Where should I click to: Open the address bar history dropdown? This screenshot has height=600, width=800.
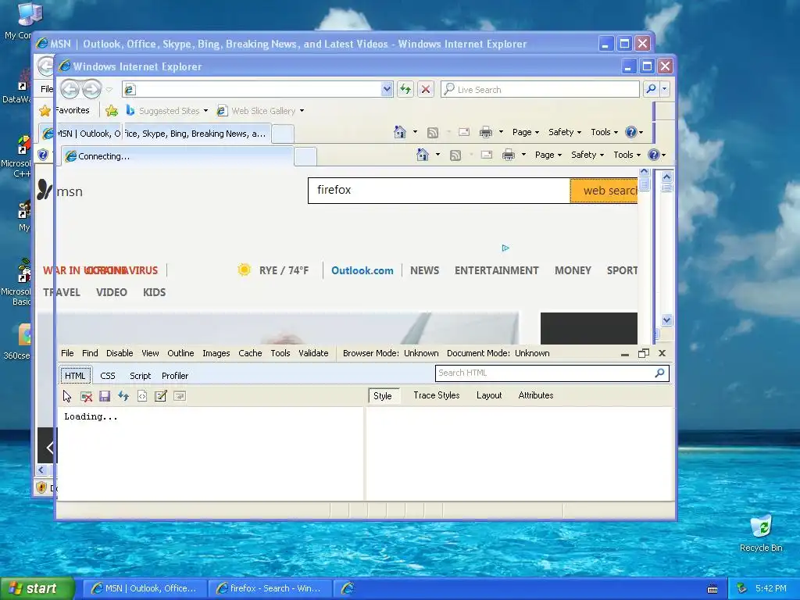[x=387, y=89]
